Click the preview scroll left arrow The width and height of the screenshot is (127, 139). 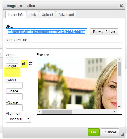coord(39,112)
